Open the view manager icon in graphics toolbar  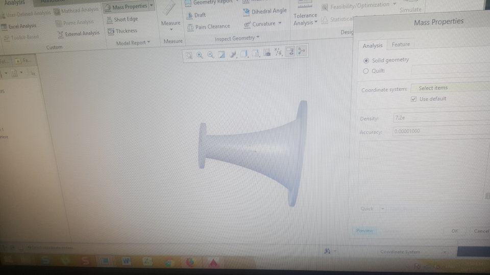(267, 52)
